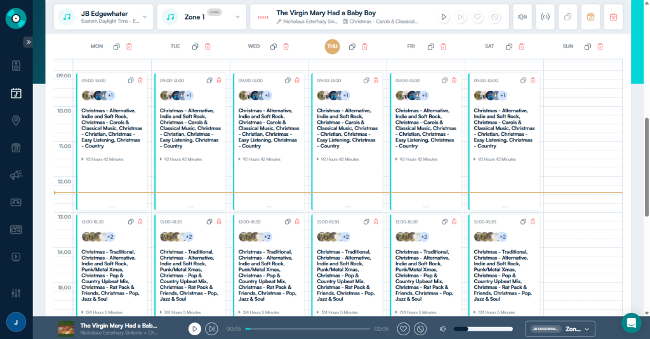The image size is (650, 339).
Task: Delete Monday's schedule
Action: [x=129, y=47]
